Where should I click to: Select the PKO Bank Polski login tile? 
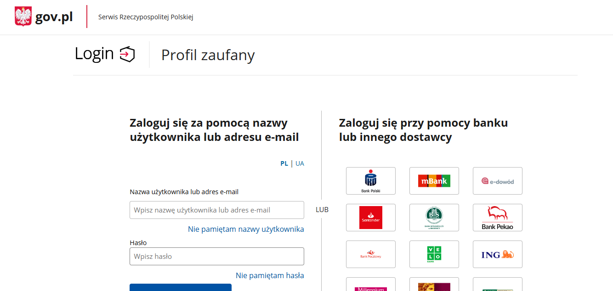click(x=371, y=180)
